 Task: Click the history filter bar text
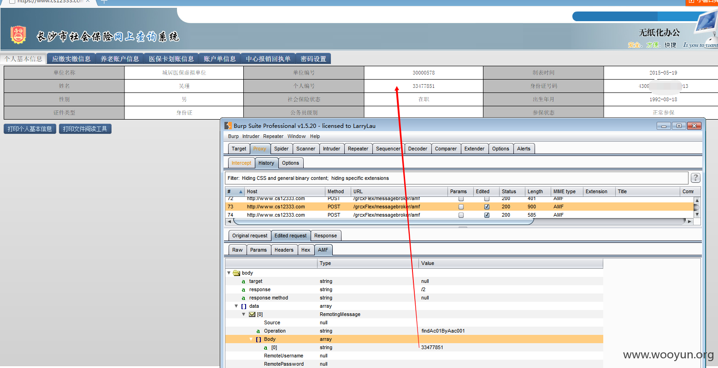click(308, 178)
